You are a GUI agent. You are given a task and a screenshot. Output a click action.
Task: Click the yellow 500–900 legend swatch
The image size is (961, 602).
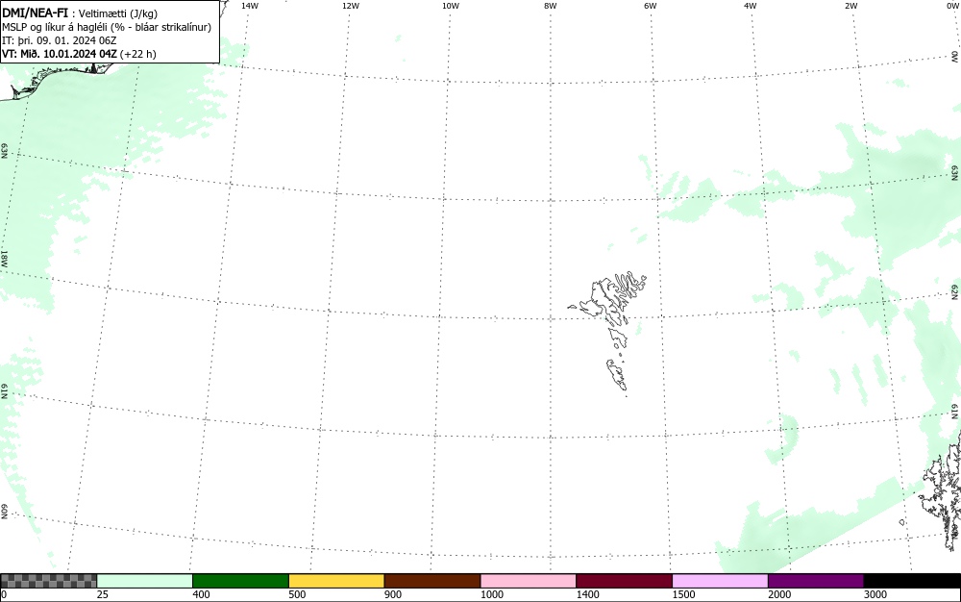point(336,581)
